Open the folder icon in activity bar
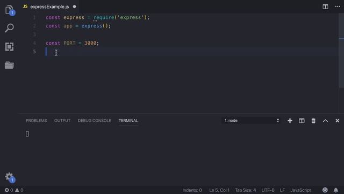 [9, 65]
